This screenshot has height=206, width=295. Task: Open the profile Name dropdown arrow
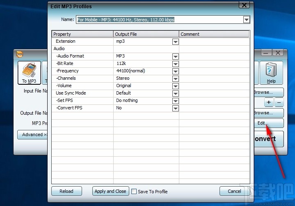(246, 20)
